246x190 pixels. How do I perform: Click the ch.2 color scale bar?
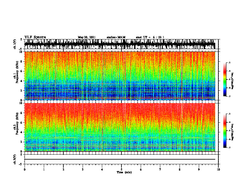coord(225,131)
